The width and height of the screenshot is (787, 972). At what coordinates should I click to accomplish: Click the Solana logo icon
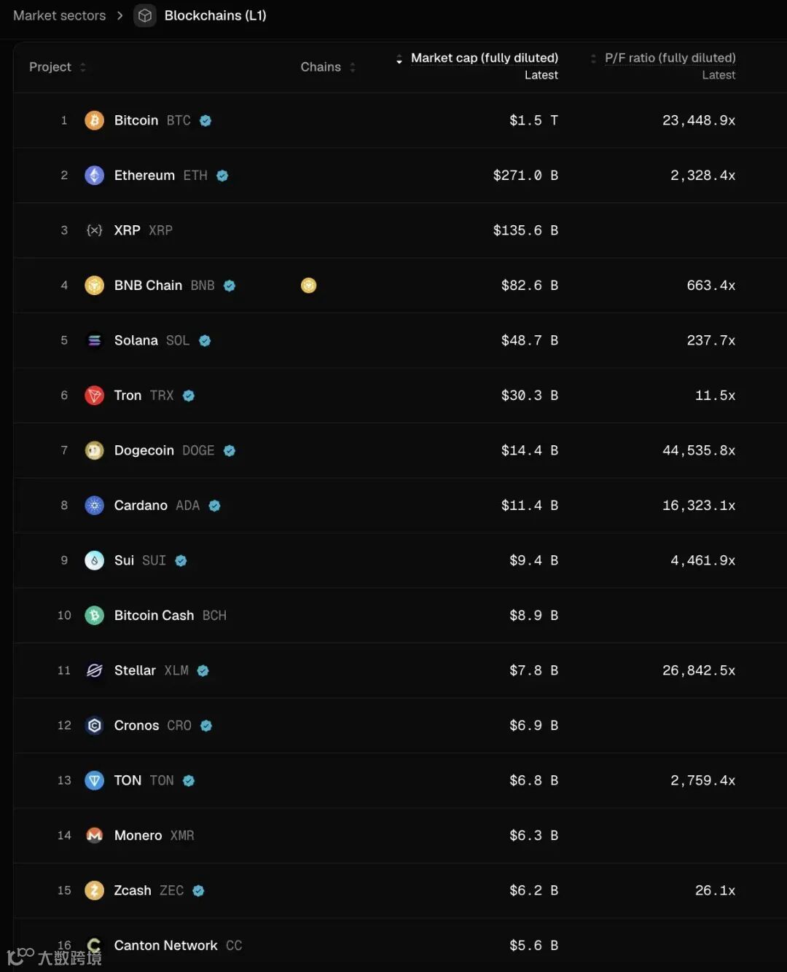94,340
